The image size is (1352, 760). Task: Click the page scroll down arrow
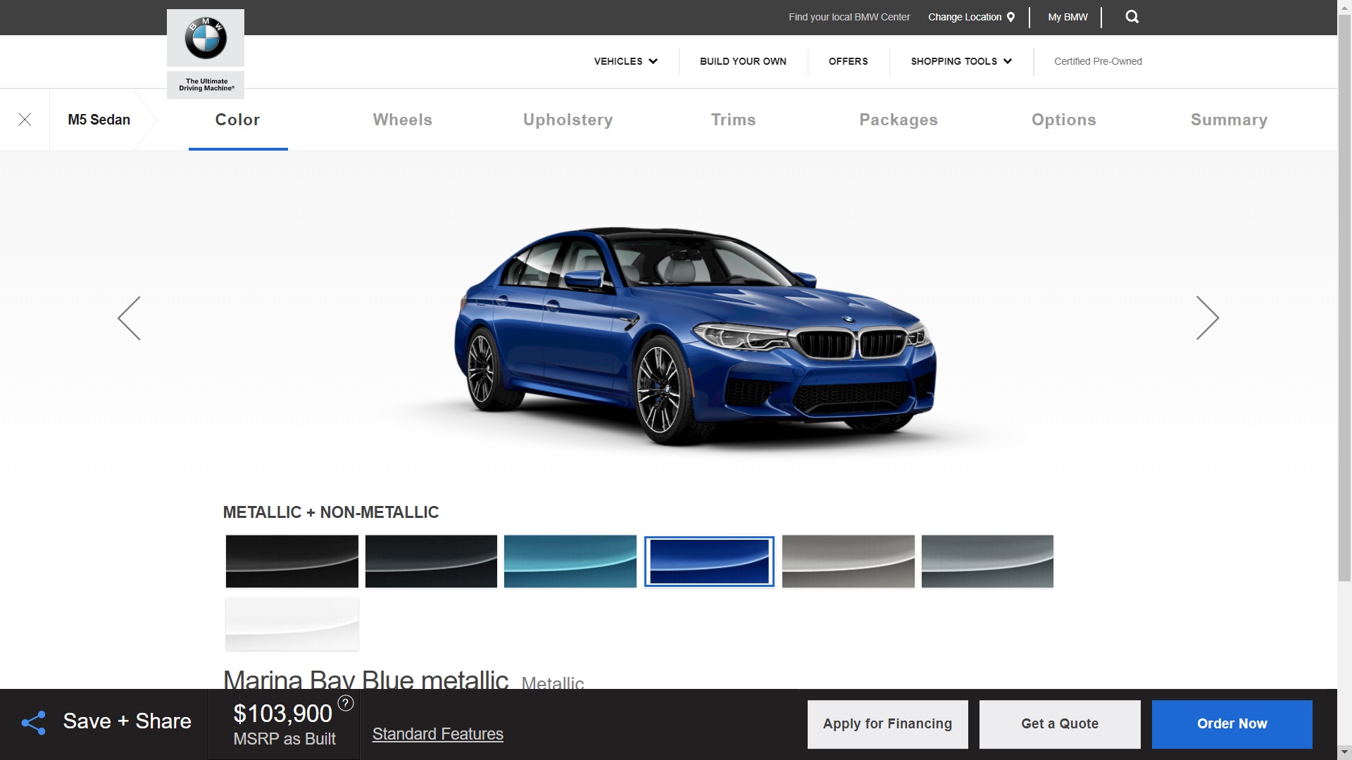1344,752
